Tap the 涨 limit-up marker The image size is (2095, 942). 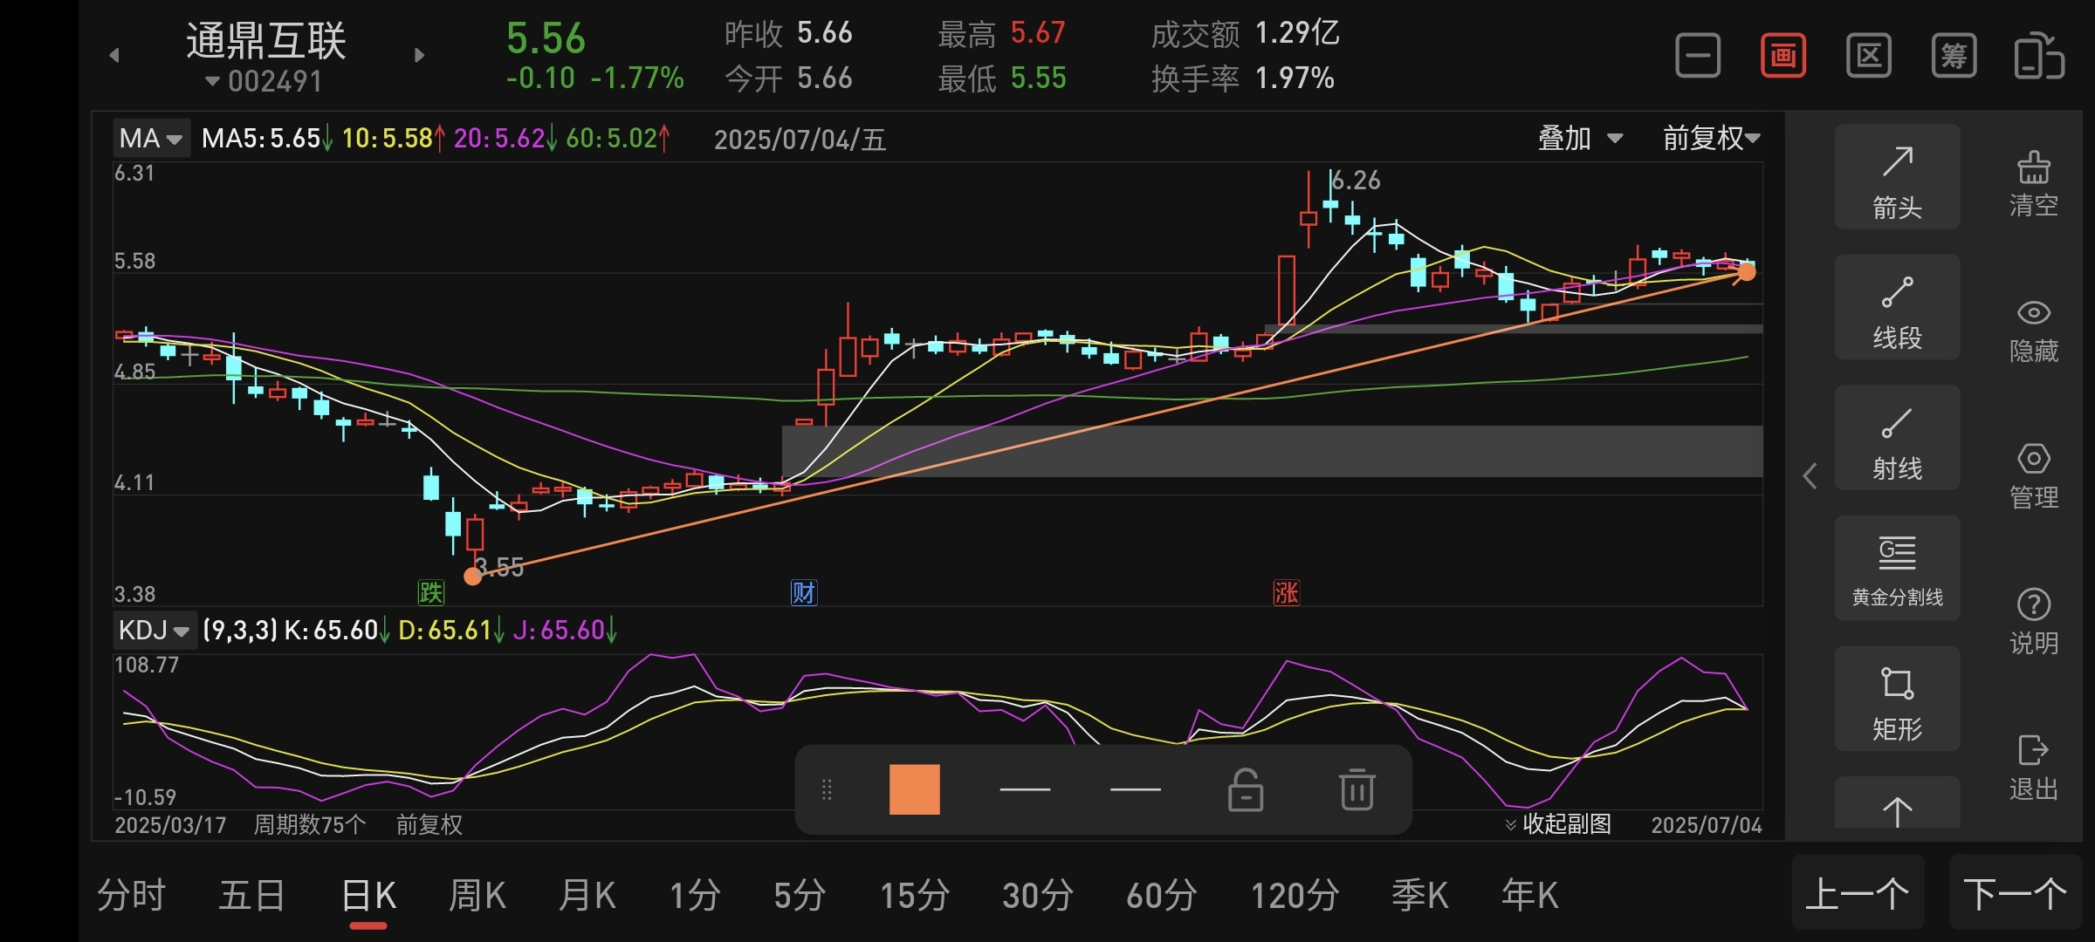[x=1286, y=593]
